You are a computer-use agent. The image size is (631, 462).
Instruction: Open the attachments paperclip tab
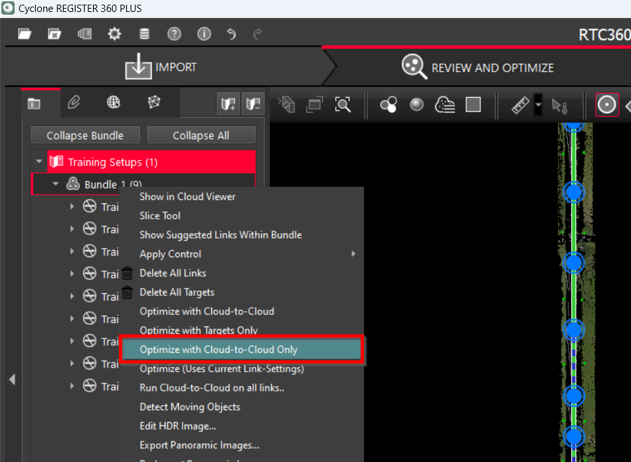tap(74, 102)
